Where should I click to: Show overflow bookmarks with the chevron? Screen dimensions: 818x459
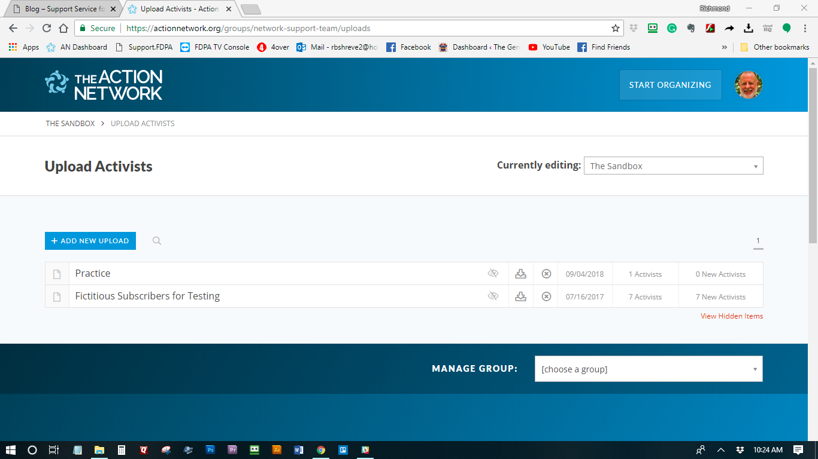(725, 47)
